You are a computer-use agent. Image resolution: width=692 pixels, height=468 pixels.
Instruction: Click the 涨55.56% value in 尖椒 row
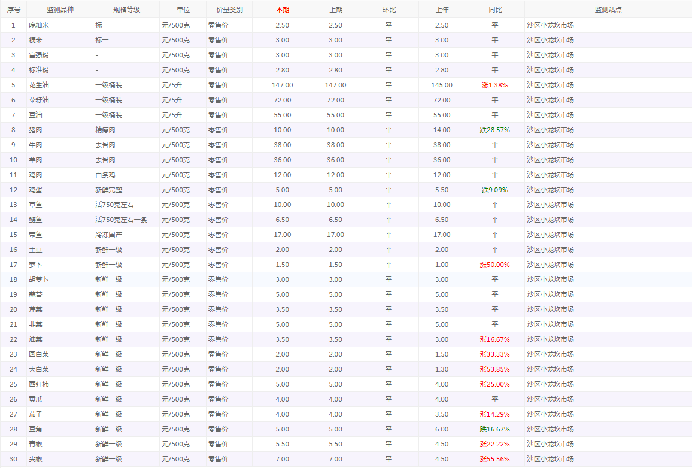[494, 459]
